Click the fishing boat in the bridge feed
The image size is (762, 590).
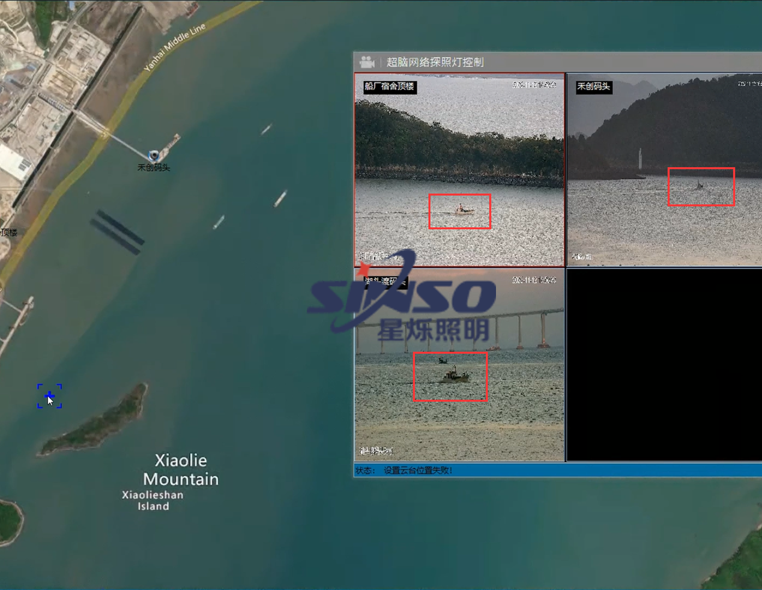455,376
